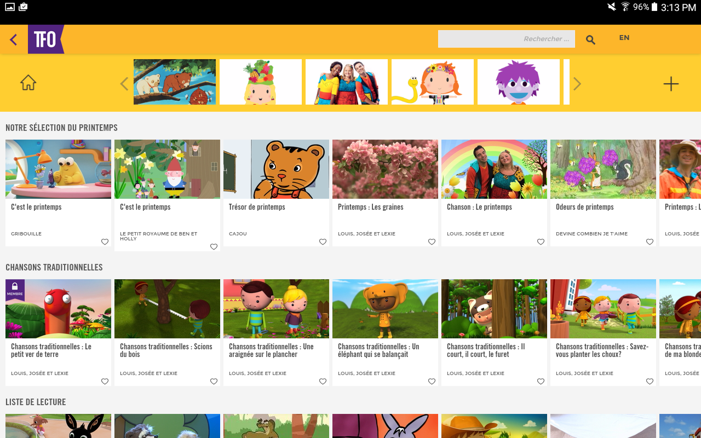Open the gnome garden video thumbnail
Image resolution: width=701 pixels, height=438 pixels.
(x=167, y=169)
